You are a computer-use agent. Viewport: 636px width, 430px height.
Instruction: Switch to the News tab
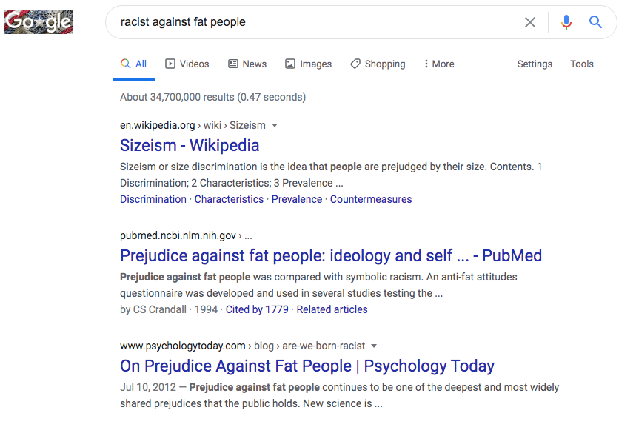point(247,64)
